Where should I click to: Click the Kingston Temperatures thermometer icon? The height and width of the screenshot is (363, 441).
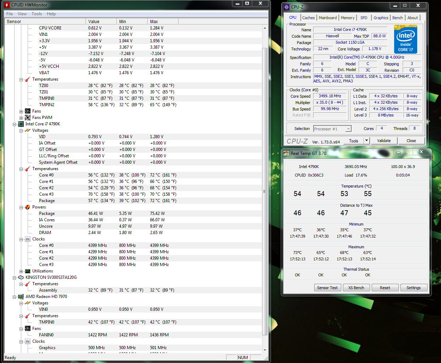point(28,284)
